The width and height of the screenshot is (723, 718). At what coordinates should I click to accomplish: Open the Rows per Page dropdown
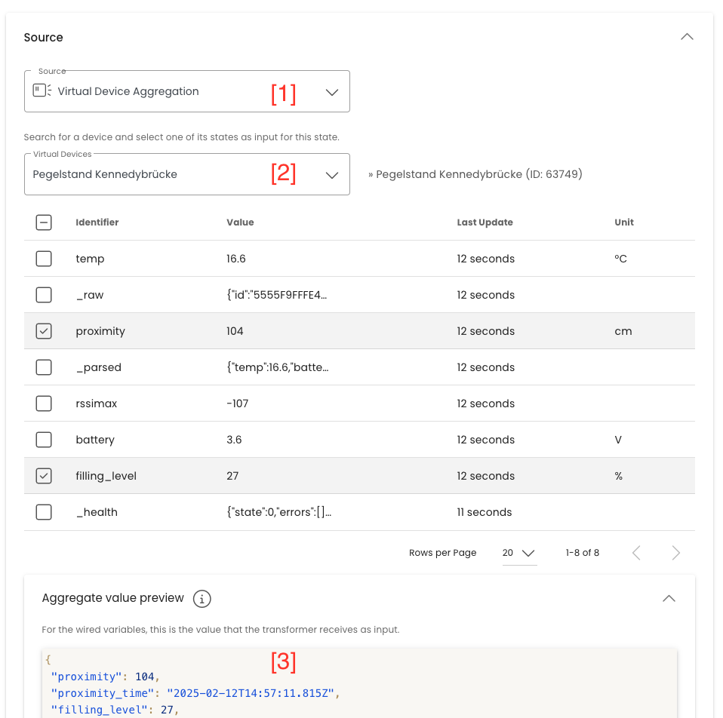point(519,552)
